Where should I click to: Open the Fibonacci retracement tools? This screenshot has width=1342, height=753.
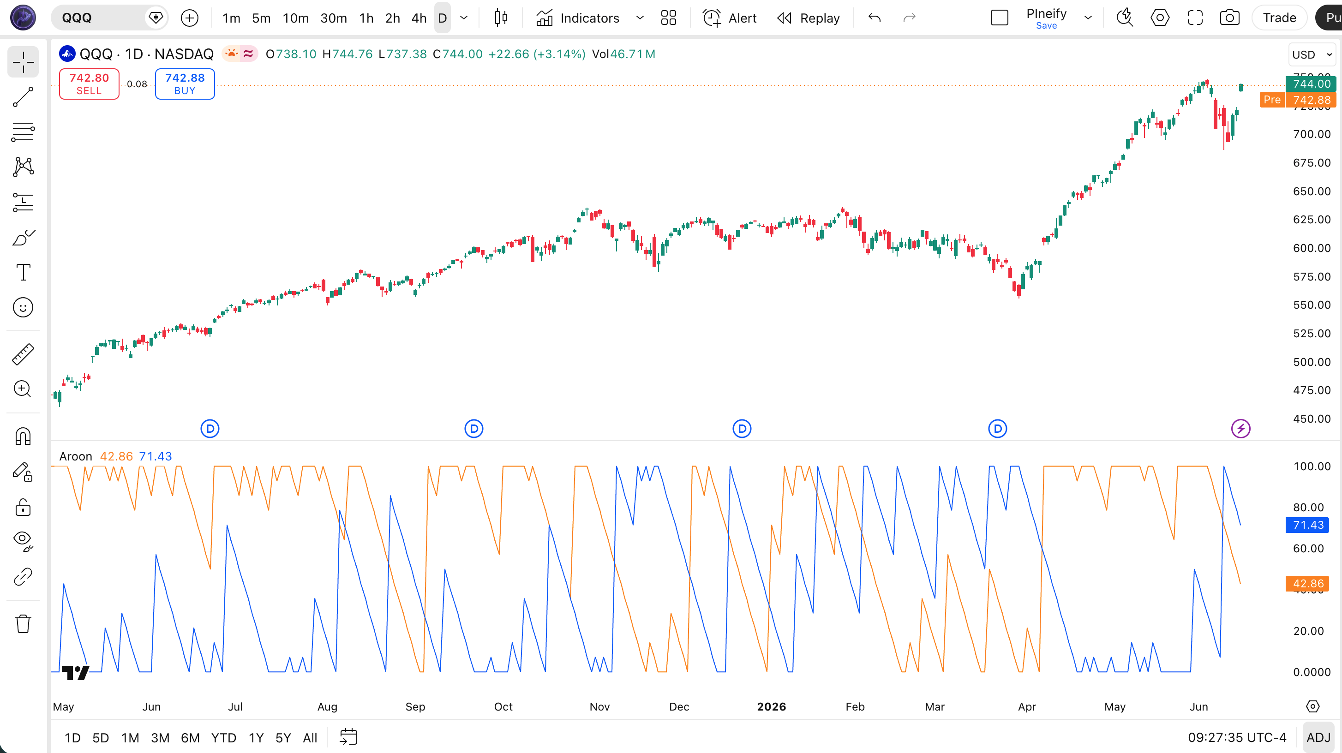[x=23, y=132]
